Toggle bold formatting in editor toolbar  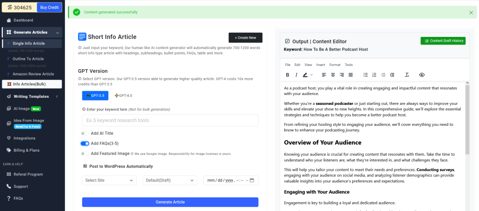tap(288, 75)
